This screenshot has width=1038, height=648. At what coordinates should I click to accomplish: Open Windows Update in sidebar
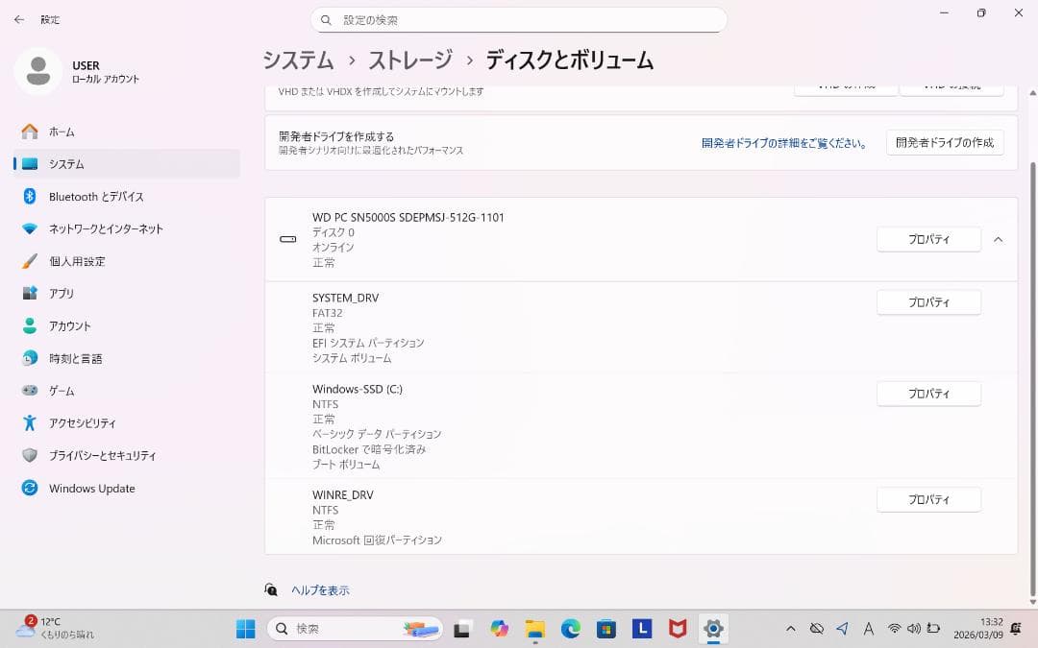pyautogui.click(x=127, y=488)
